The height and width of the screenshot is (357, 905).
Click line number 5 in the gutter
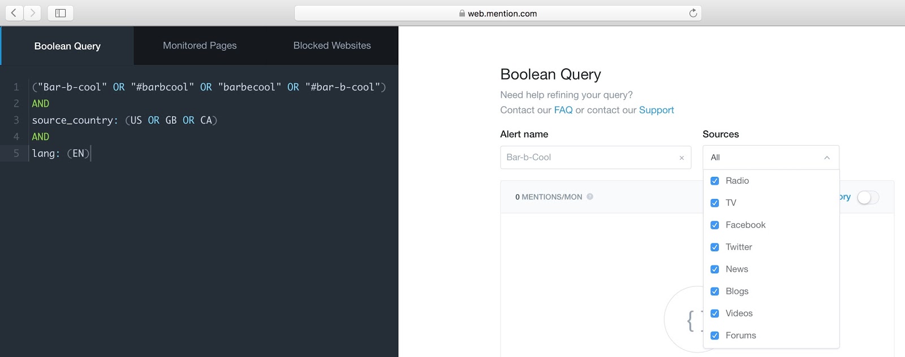coord(16,153)
